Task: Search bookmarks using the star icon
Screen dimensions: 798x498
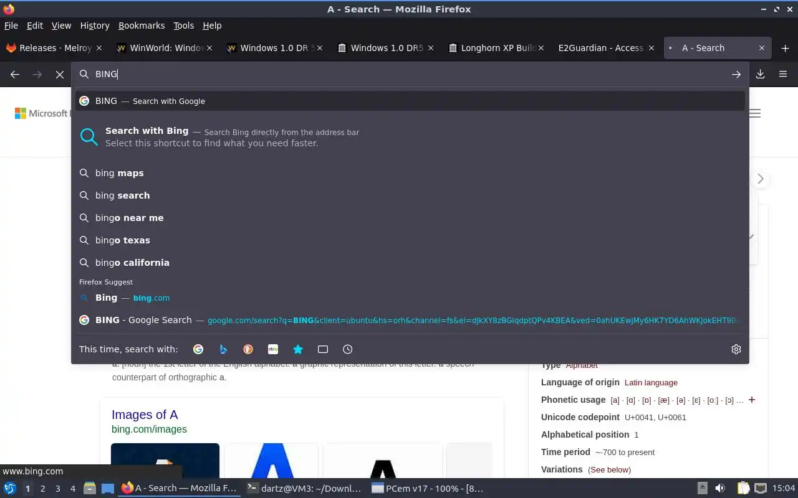Action: click(298, 349)
